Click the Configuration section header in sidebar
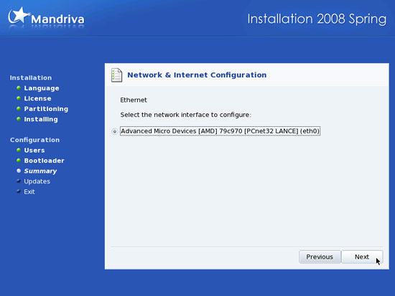This screenshot has height=296, width=395. [x=34, y=140]
